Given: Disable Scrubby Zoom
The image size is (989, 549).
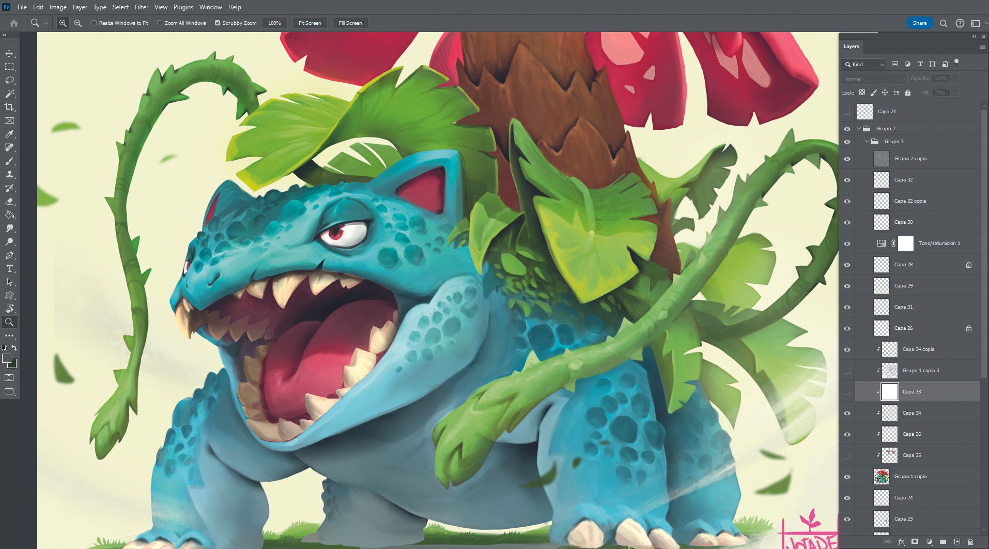Looking at the screenshot, I should pyautogui.click(x=218, y=23).
